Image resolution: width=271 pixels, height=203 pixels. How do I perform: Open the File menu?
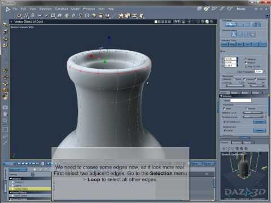pyautogui.click(x=15, y=9)
